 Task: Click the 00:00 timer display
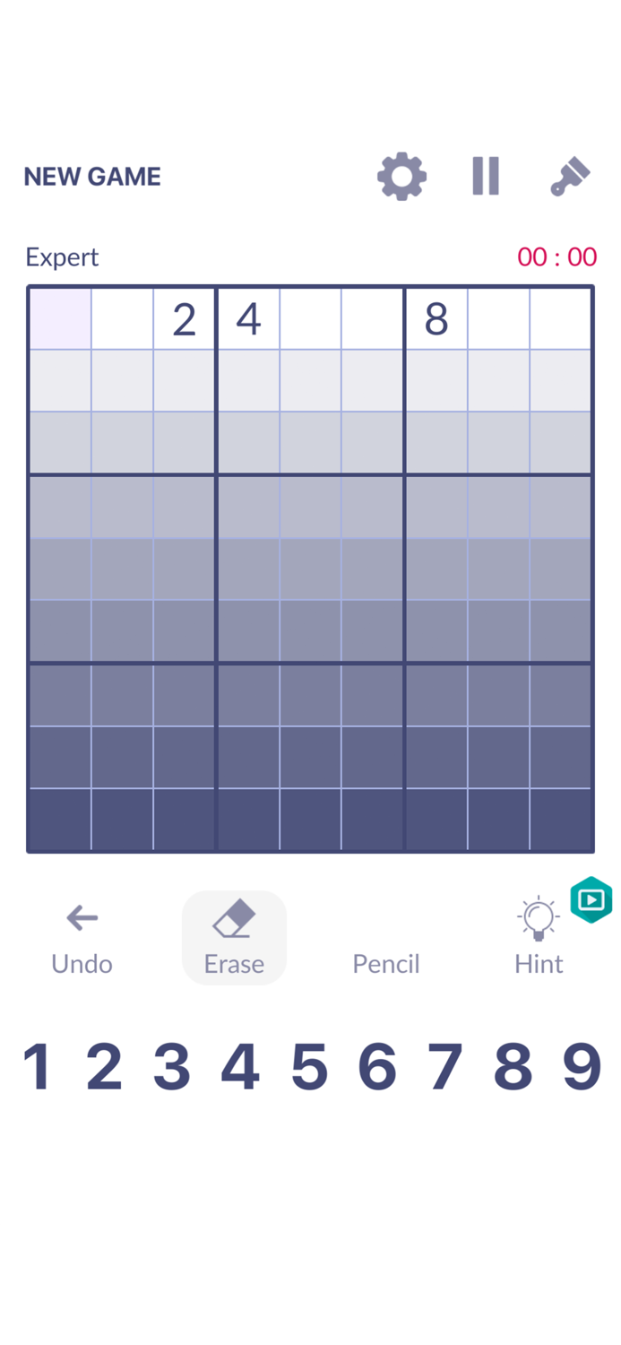pos(556,257)
